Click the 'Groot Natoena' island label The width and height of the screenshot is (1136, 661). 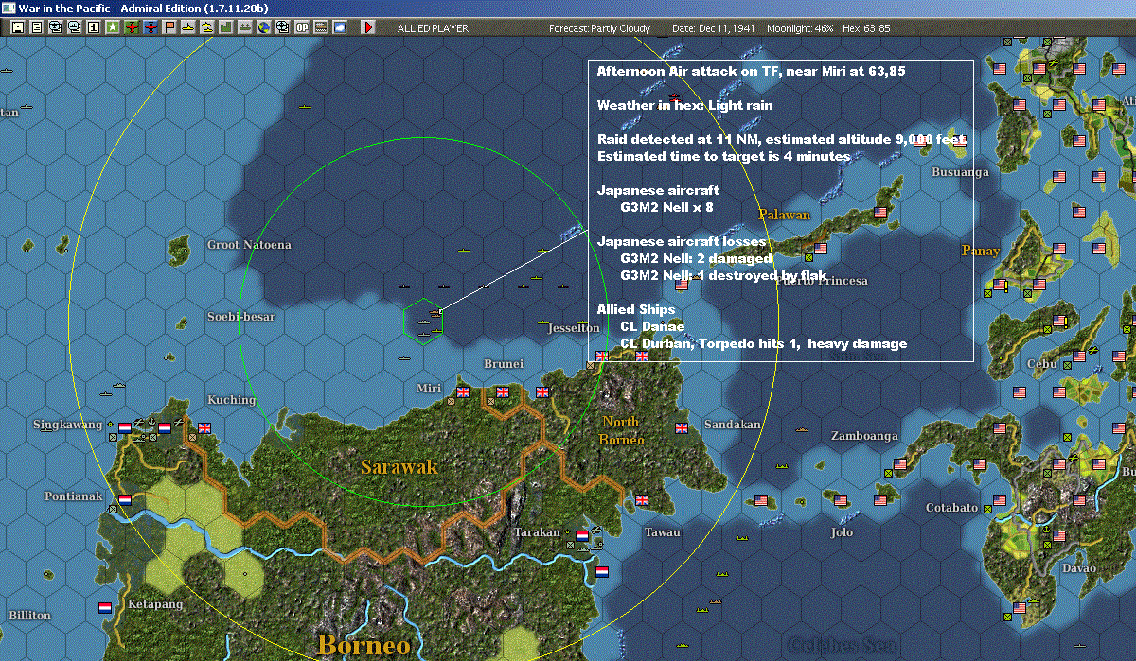[249, 245]
